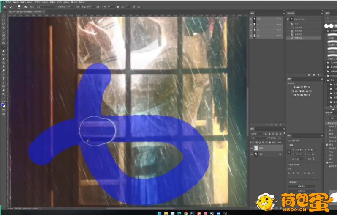This screenshot has width=337, height=215.
Task: Click the X position field in Properties panel
Action: point(310,150)
